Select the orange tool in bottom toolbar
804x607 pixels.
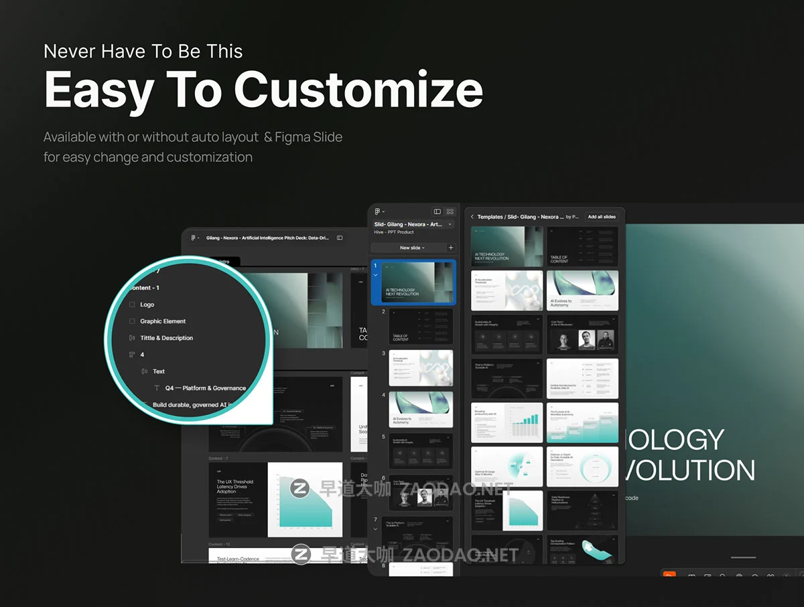668,576
